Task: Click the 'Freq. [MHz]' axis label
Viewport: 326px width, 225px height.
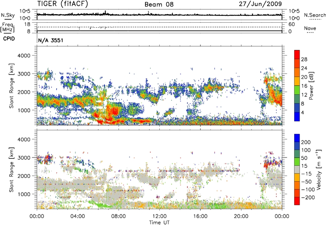Action: (x=7, y=28)
